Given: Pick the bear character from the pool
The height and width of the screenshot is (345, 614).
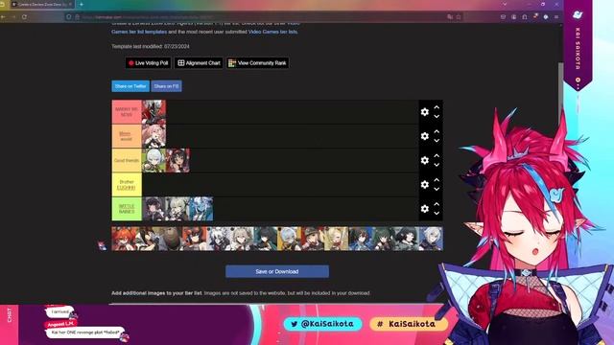Looking at the screenshot, I should click(171, 239).
